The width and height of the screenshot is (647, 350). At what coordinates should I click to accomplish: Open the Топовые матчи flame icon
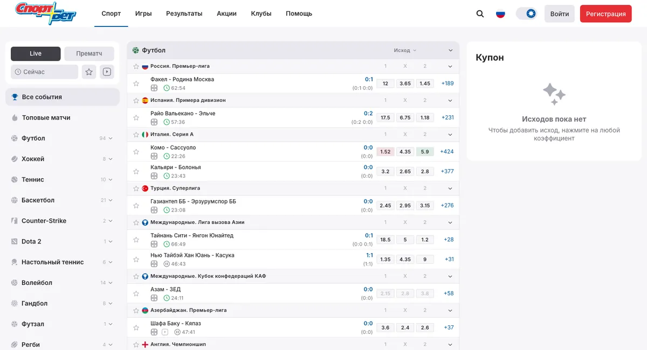tap(15, 118)
